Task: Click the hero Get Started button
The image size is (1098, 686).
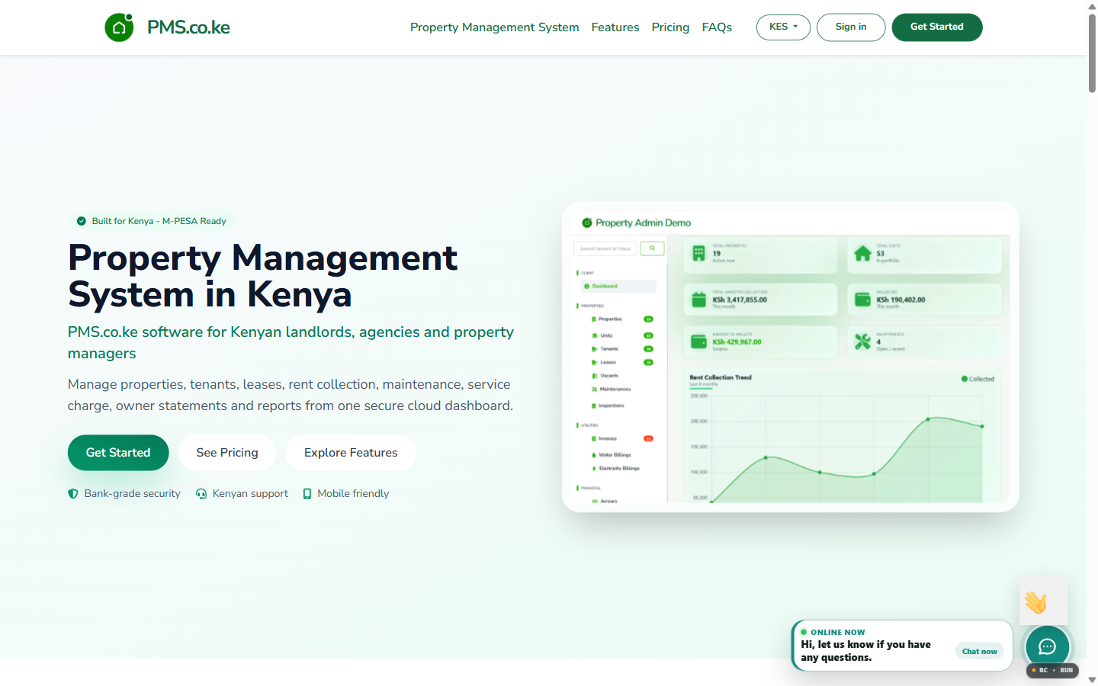Action: coord(118,453)
